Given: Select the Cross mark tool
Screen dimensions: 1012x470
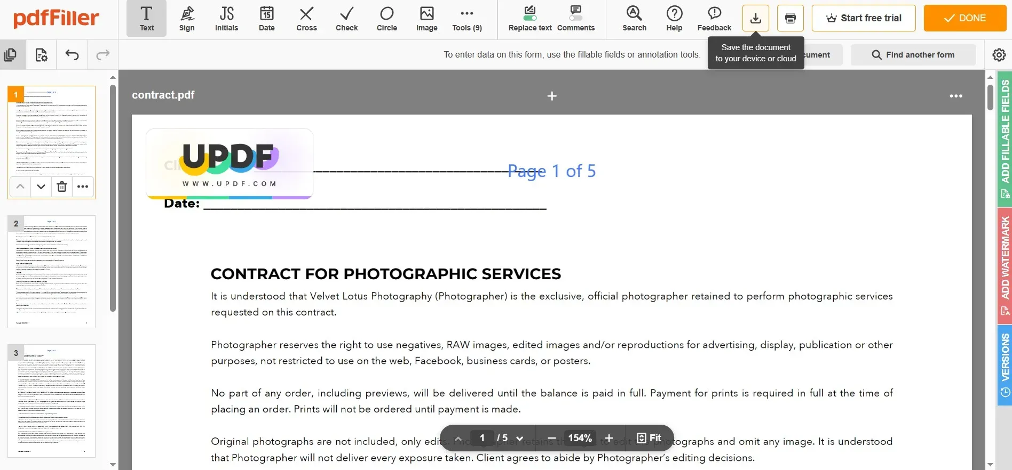Looking at the screenshot, I should tap(306, 18).
